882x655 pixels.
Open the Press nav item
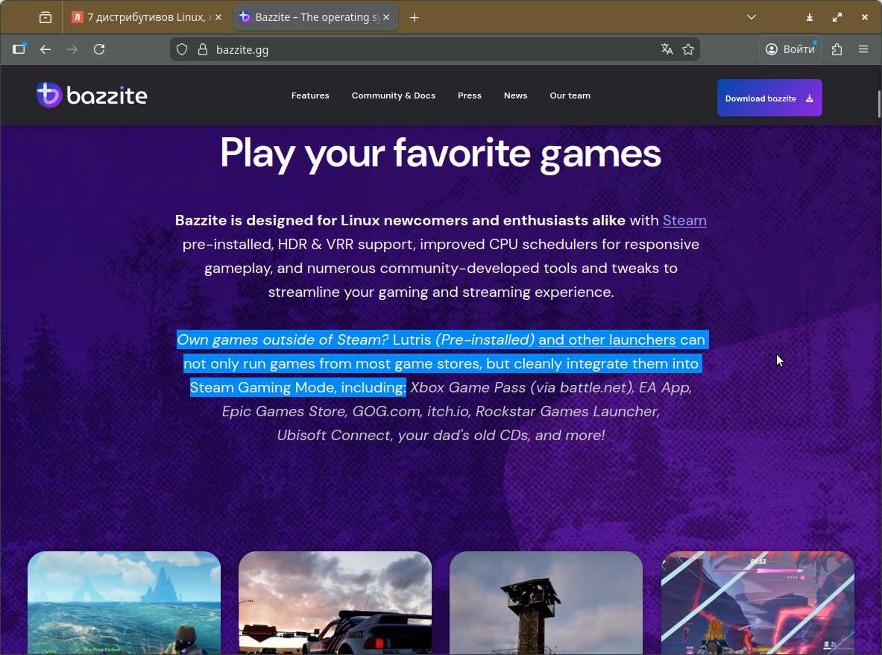click(x=470, y=95)
